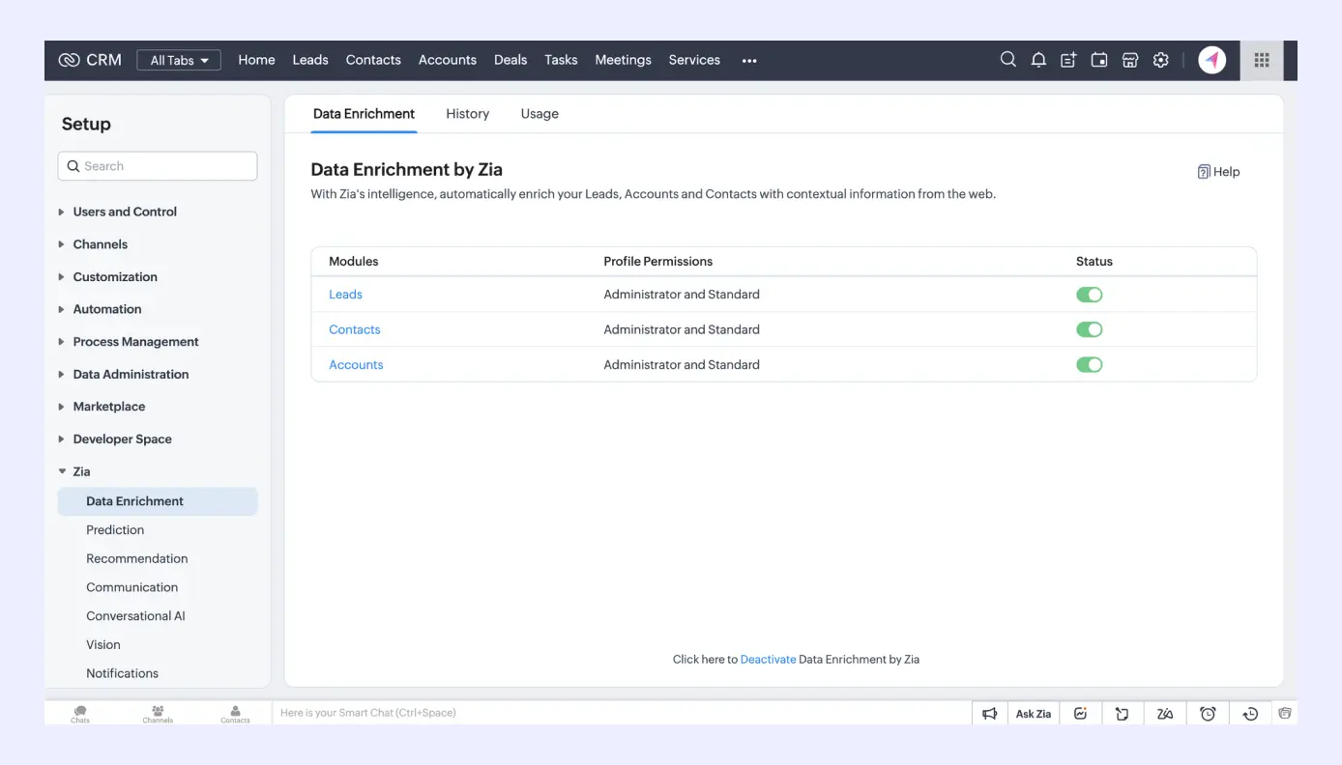
Task: Click the Deactivate link
Action: tap(768, 660)
